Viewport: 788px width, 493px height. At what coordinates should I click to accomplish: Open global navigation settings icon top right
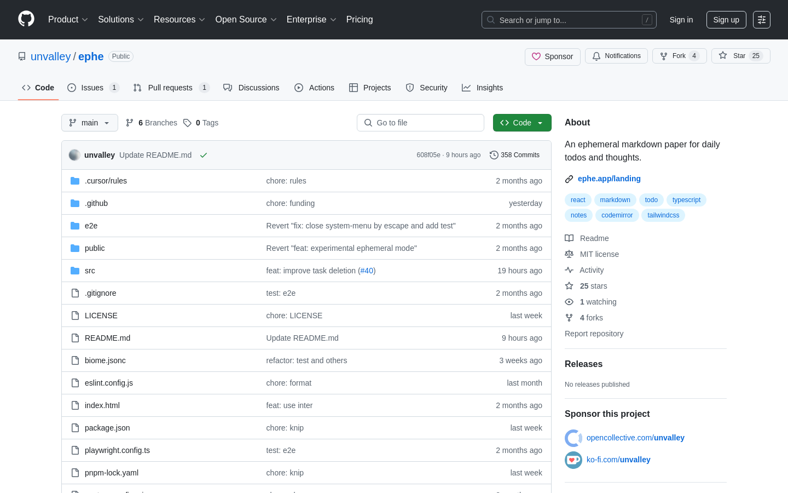pos(762,20)
